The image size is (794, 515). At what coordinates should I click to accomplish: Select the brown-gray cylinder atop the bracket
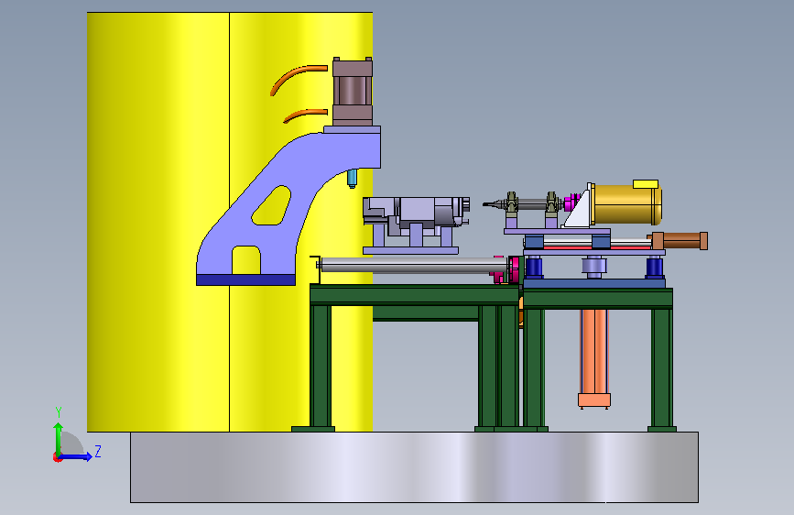pyautogui.click(x=353, y=92)
